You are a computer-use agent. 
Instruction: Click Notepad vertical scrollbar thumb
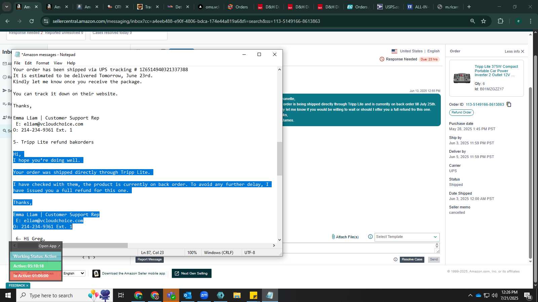point(279,159)
